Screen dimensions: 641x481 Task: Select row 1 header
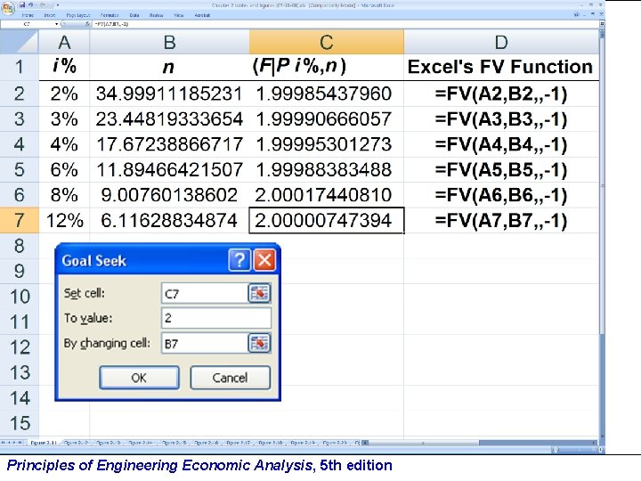(20, 67)
